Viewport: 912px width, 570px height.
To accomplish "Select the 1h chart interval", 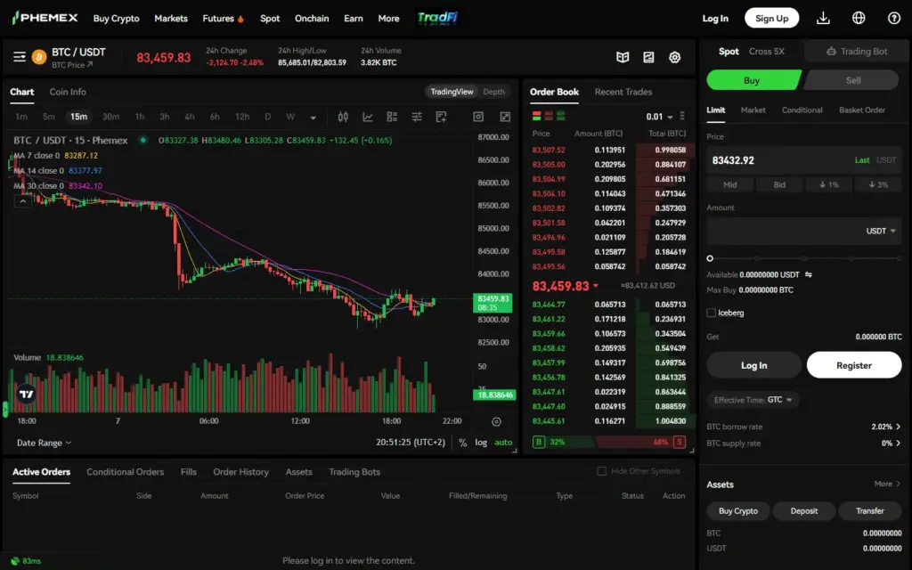I will point(140,117).
